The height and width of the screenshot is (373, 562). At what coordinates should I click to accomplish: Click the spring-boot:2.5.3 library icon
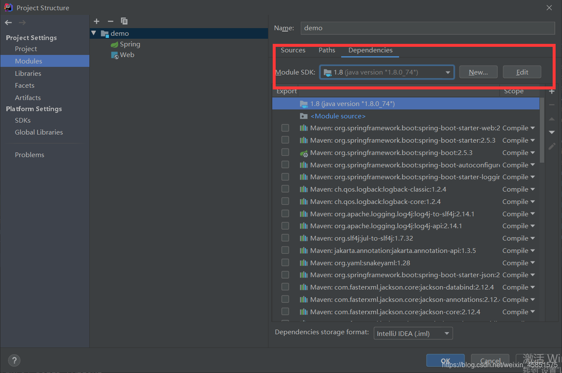(303, 153)
